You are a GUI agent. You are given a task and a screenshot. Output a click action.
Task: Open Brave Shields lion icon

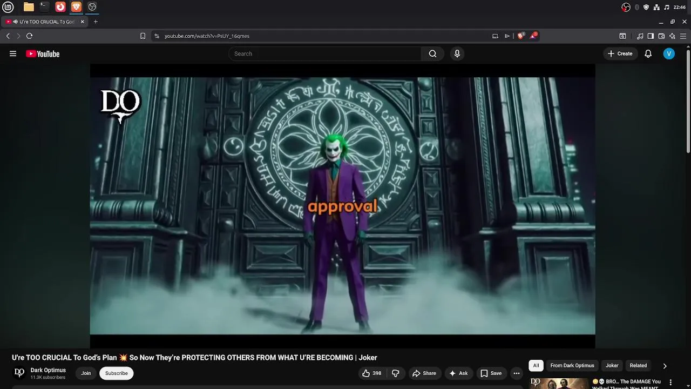point(520,36)
